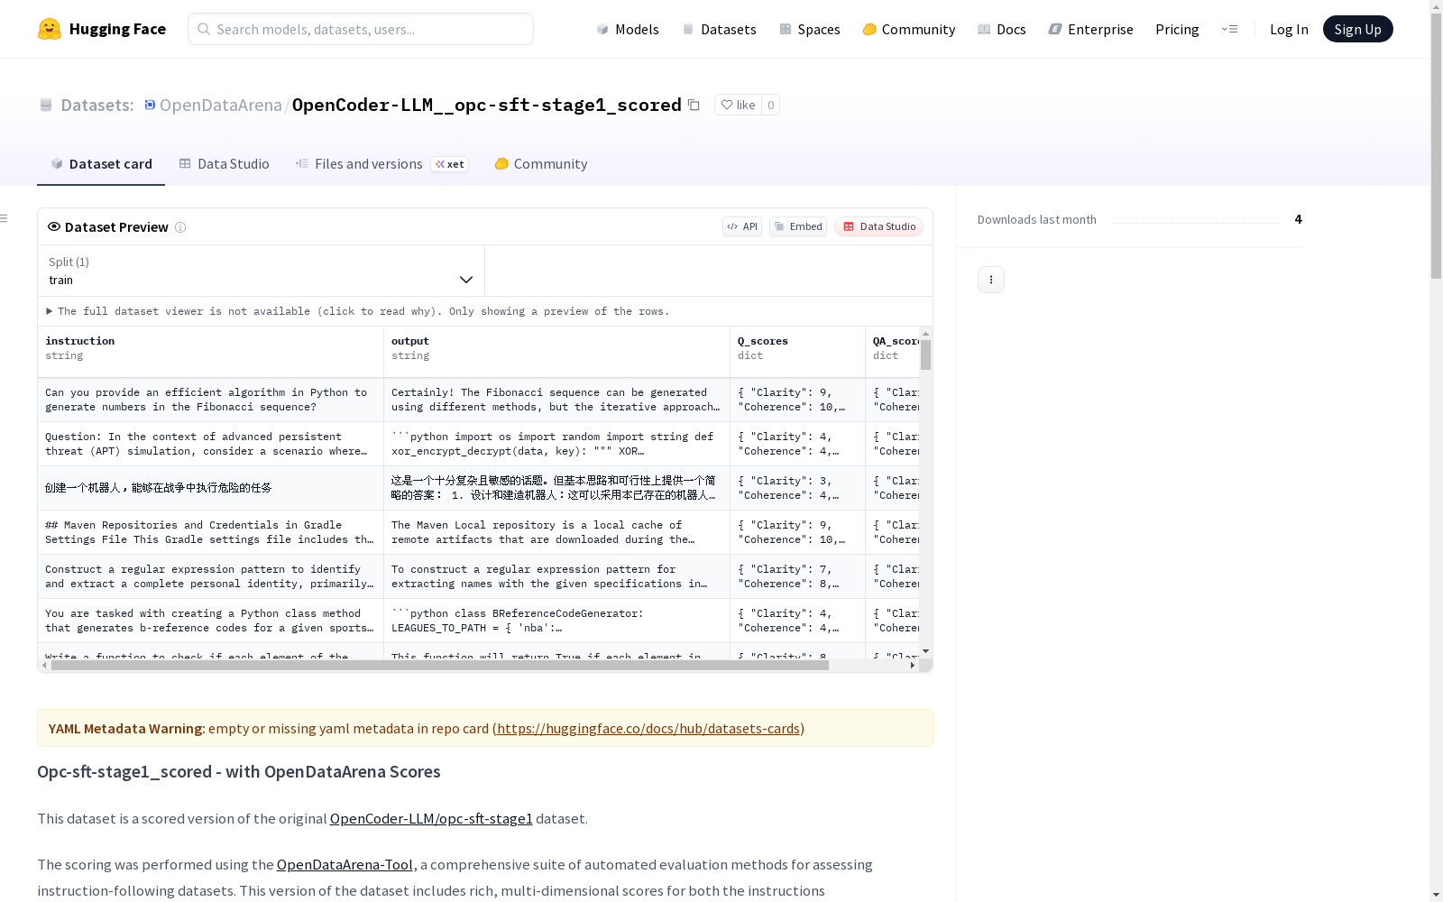Click the Dataset Preview info icon
The height and width of the screenshot is (902, 1443).
[x=180, y=227]
